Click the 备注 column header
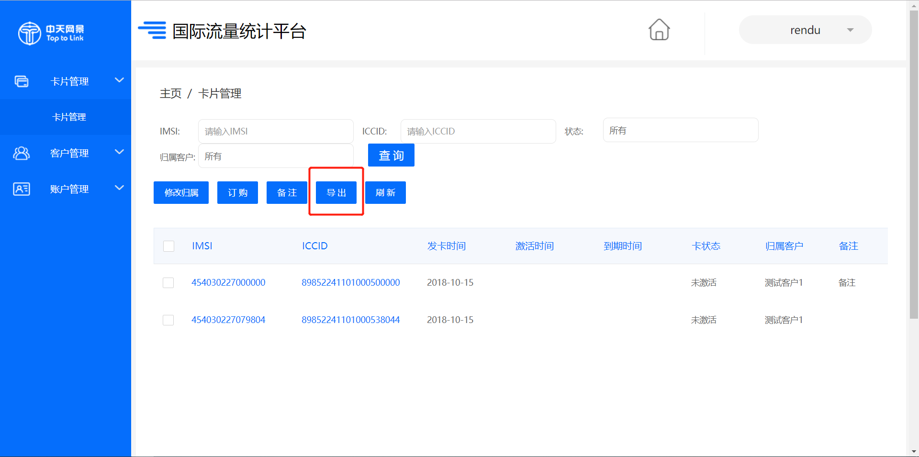Viewport: 919px width, 457px height. tap(849, 246)
